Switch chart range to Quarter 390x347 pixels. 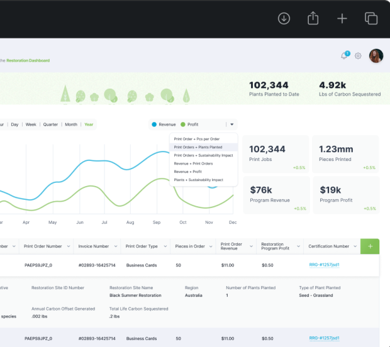50,124
